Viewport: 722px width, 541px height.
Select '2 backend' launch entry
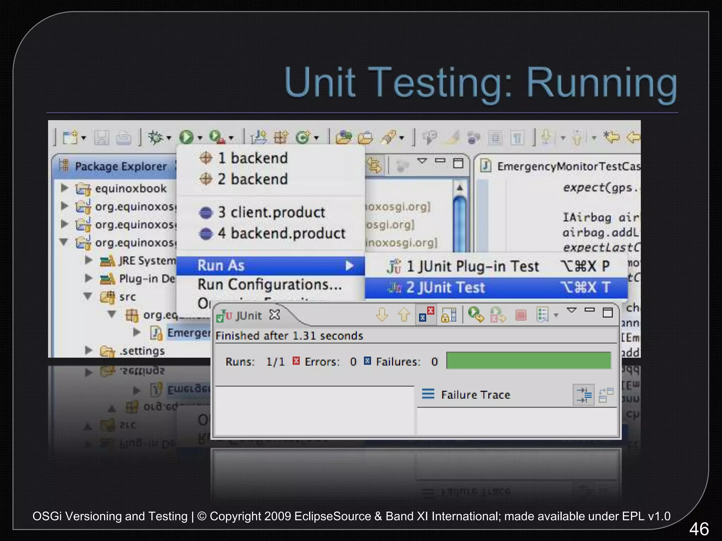(x=270, y=179)
